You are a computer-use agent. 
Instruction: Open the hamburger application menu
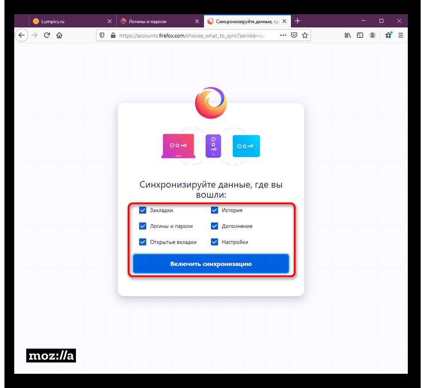[x=401, y=35]
